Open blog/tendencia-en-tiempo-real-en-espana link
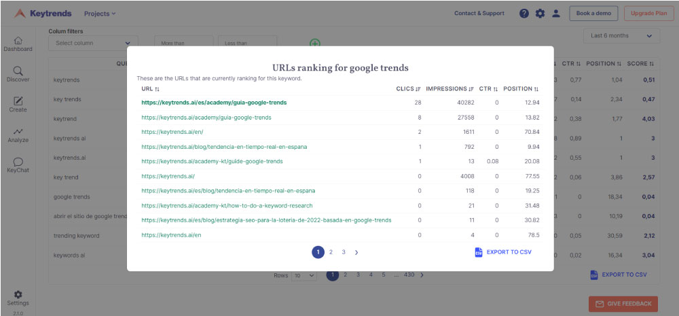Screen dimensions: 679x316 [x=224, y=147]
